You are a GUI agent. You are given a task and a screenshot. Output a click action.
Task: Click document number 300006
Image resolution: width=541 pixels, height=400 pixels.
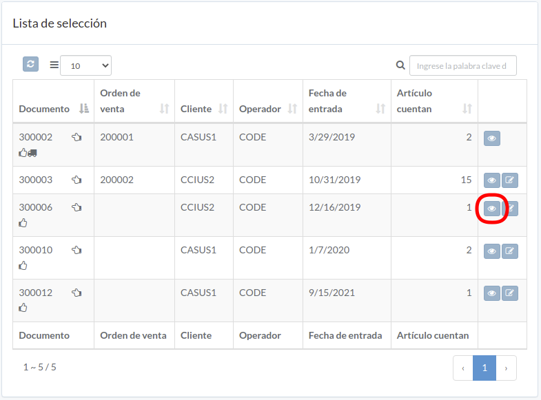pos(36,207)
